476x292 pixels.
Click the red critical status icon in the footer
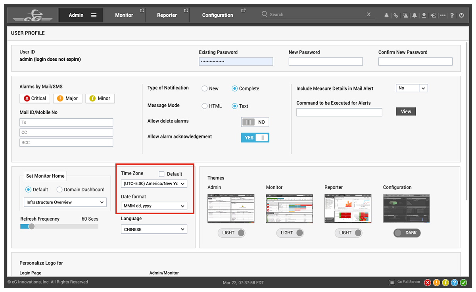point(428,282)
